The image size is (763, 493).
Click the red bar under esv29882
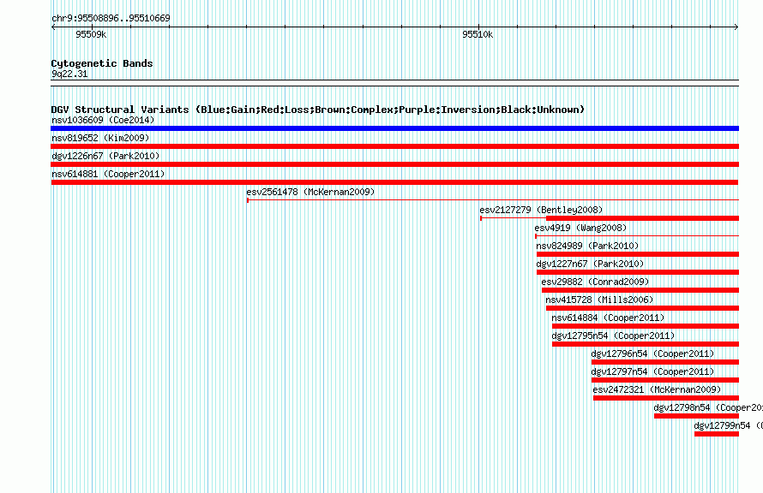click(640, 290)
